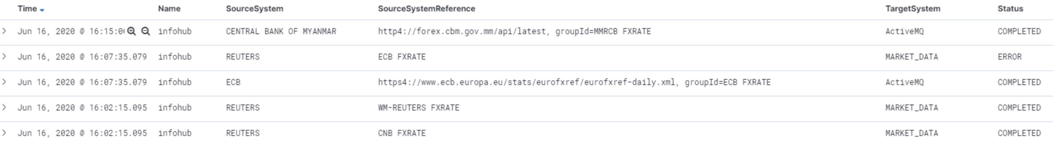Click the first row's ActiveMQ target cell
1053x146 pixels.
[904, 31]
